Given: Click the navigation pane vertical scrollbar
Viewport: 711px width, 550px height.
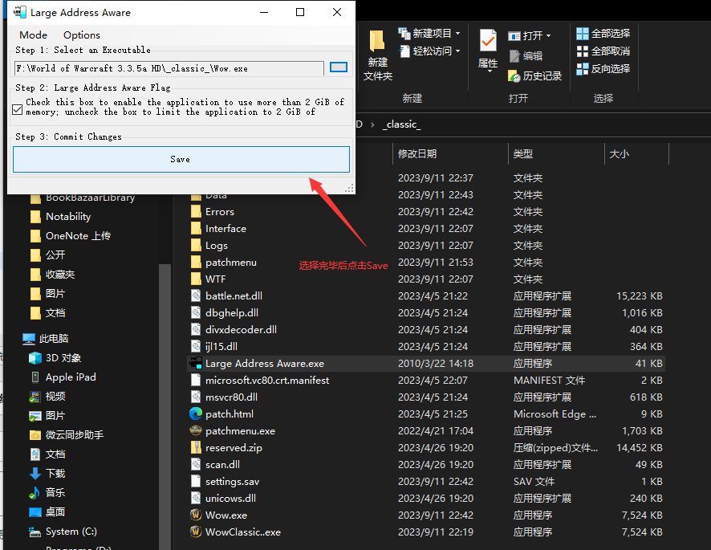Looking at the screenshot, I should click(x=165, y=406).
